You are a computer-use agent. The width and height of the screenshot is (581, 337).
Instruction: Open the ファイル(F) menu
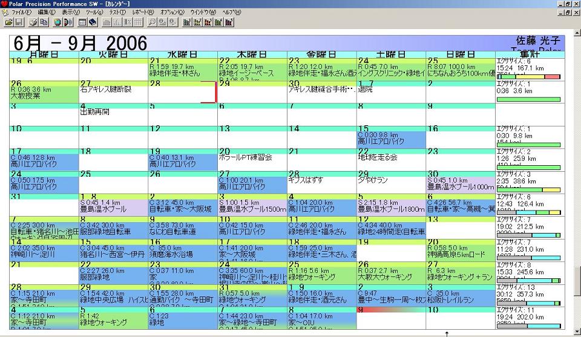point(22,12)
